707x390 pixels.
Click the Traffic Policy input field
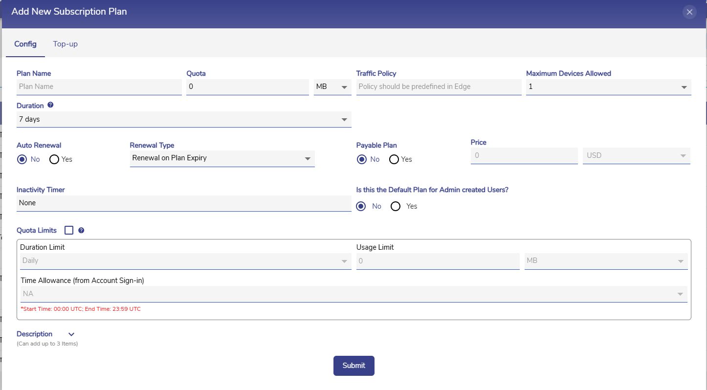439,87
